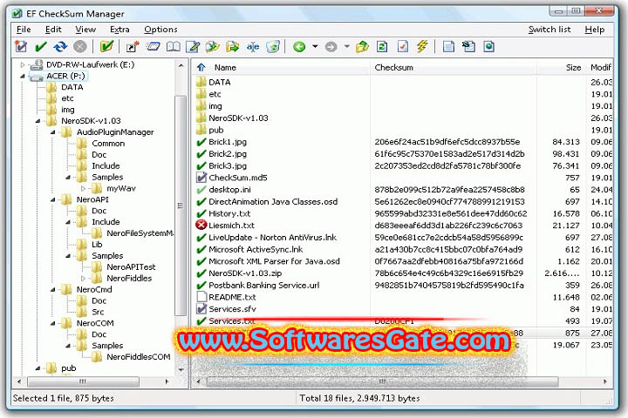
Task: Open the File menu
Action: point(24,30)
